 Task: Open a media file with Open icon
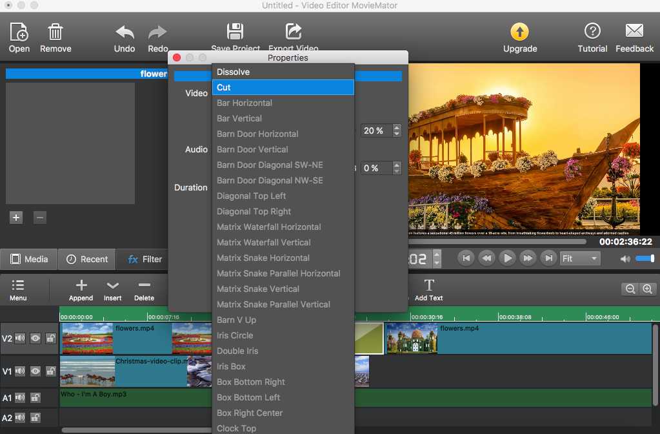[x=19, y=32]
